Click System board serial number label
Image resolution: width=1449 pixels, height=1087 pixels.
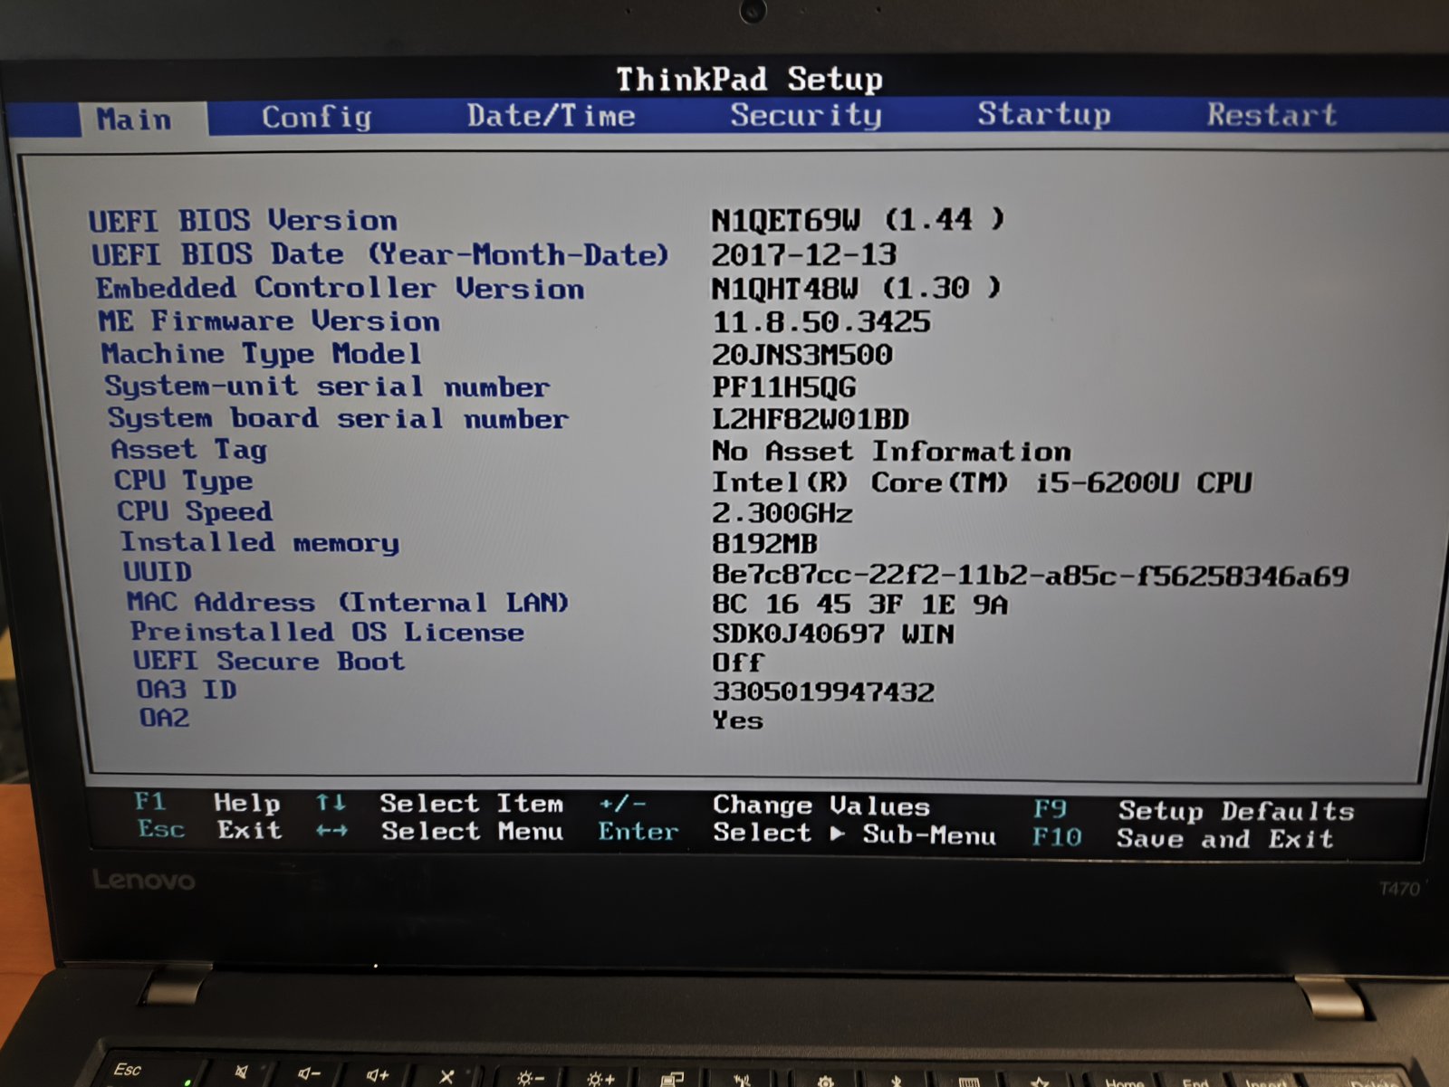click(x=339, y=418)
